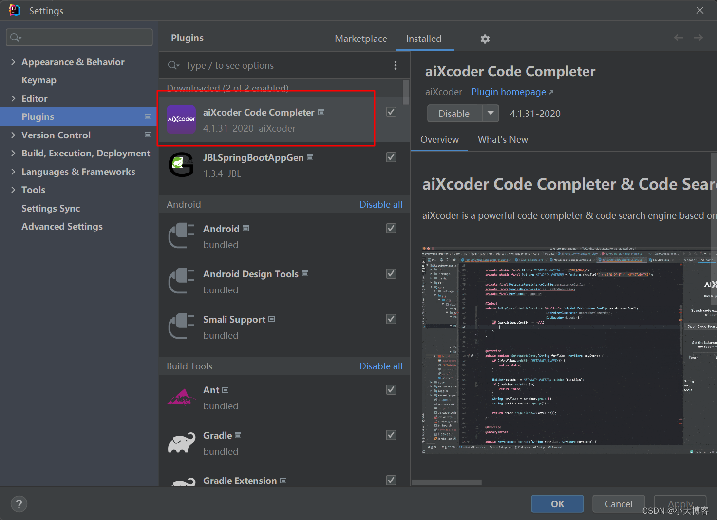This screenshot has width=717, height=520.
Task: Click the plugin filter search field
Action: click(284, 65)
